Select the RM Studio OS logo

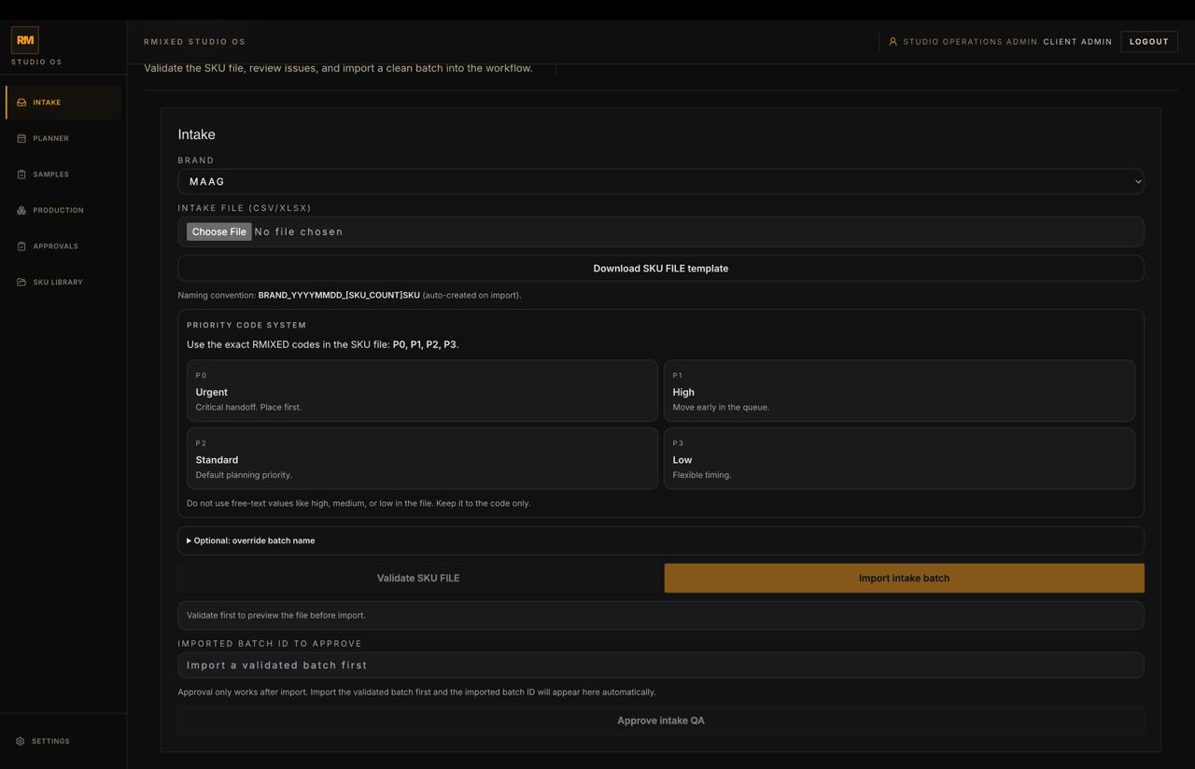25,39
